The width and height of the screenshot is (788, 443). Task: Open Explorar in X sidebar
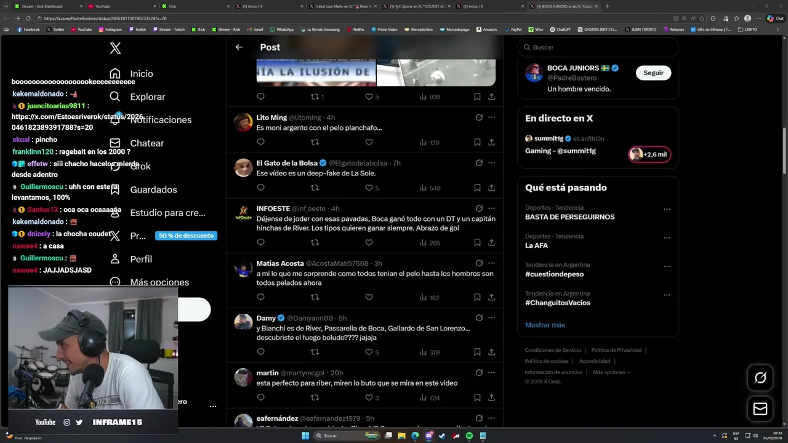pos(137,97)
